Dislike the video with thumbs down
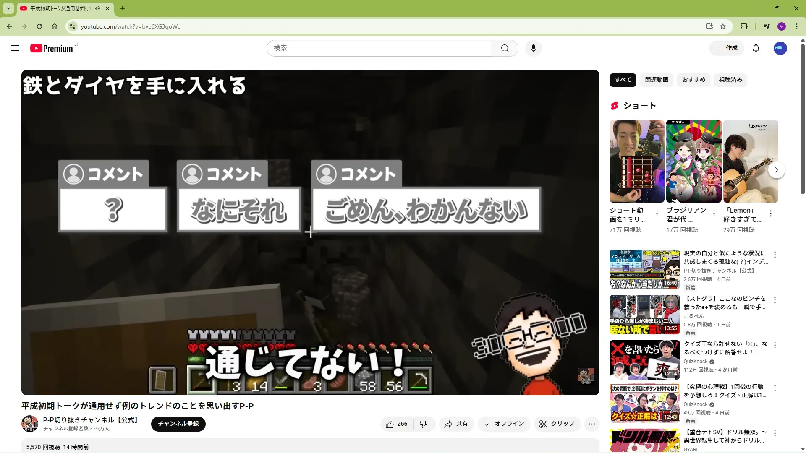 pos(424,424)
